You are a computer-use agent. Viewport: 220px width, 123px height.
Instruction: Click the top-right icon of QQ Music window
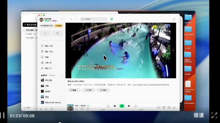174,19
